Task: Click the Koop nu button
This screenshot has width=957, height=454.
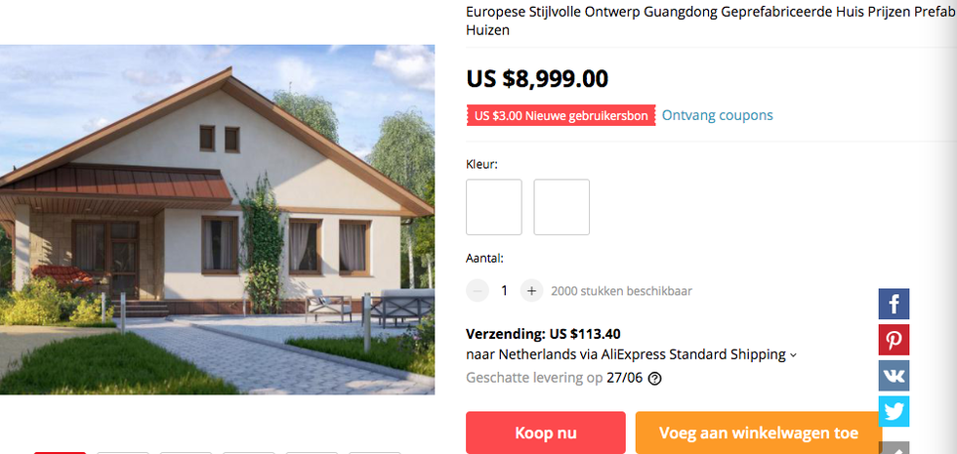Action: tap(546, 433)
